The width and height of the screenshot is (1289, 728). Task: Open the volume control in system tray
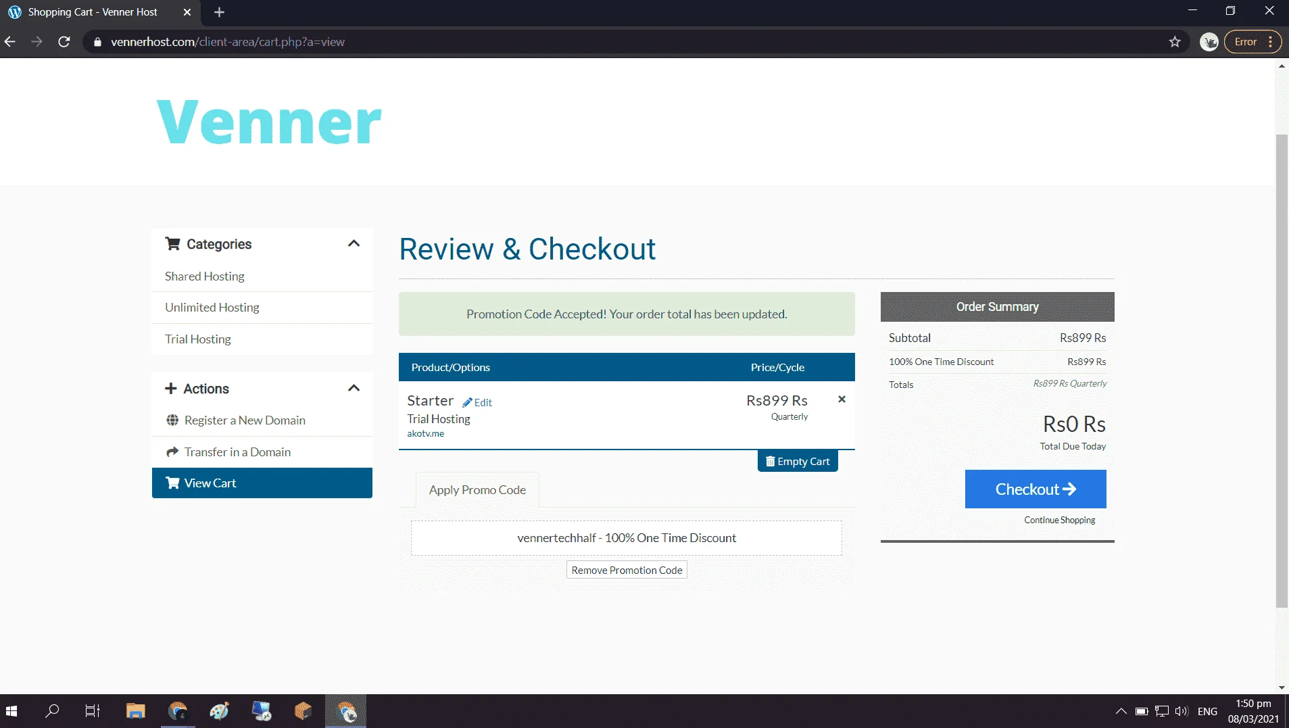pyautogui.click(x=1182, y=711)
